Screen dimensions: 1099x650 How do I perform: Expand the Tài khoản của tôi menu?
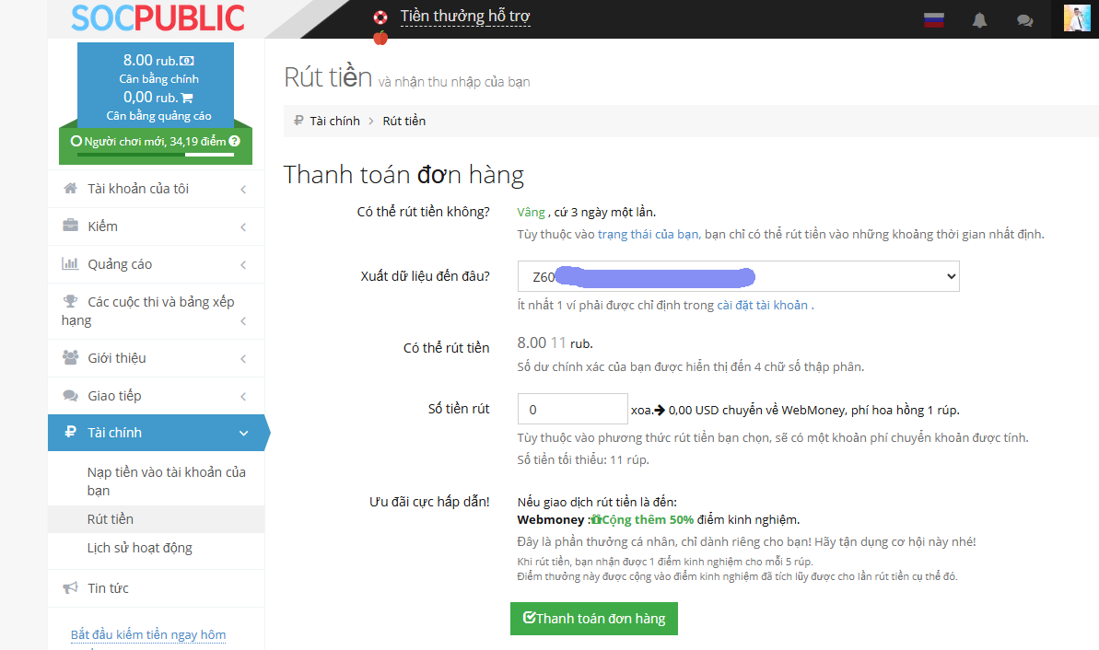coord(155,189)
